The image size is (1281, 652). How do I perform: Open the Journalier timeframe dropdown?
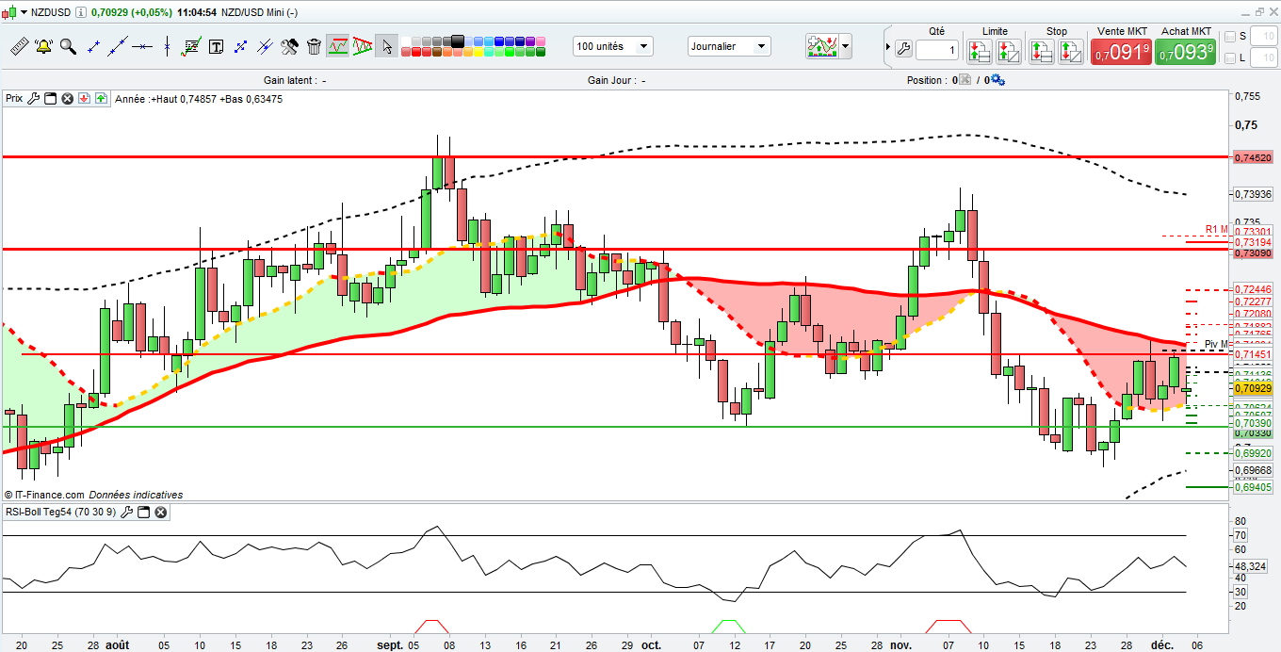point(728,46)
